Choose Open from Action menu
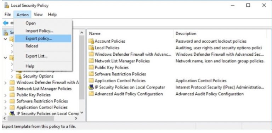 pyautogui.click(x=43, y=23)
